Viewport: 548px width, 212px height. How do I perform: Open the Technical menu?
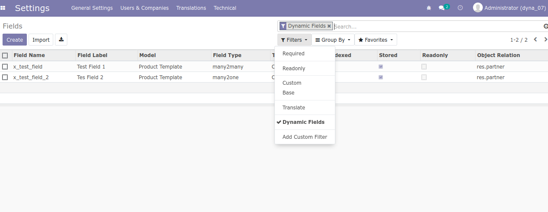[x=225, y=8]
